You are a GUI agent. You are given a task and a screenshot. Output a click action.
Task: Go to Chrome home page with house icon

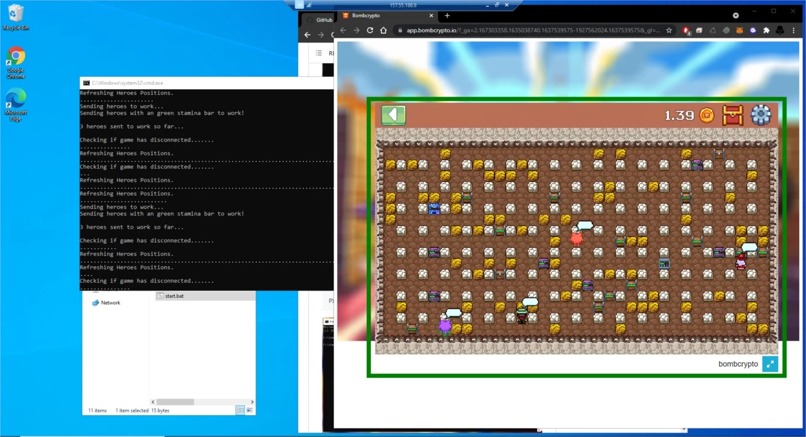(x=384, y=30)
